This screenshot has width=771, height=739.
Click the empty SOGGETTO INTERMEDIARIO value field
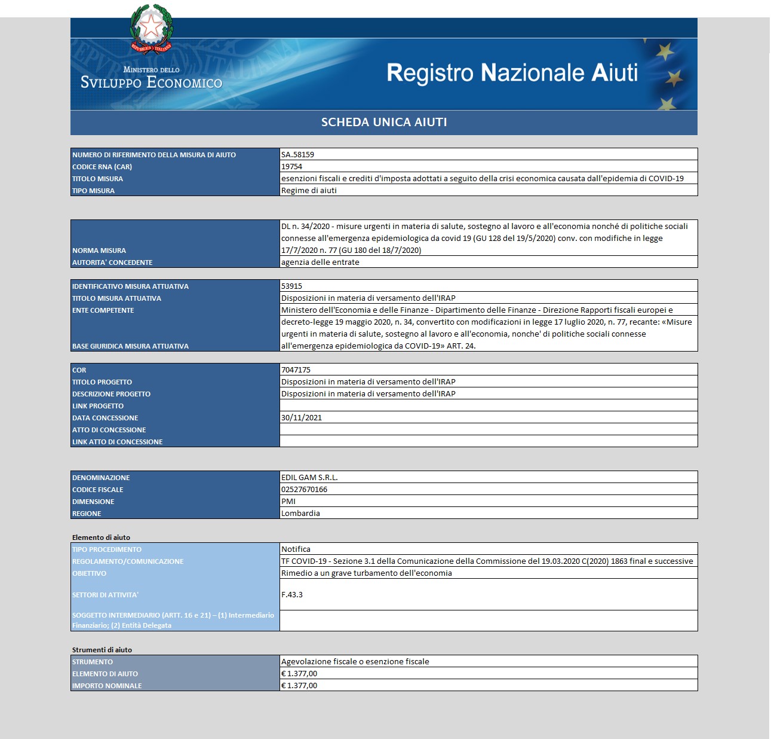tap(489, 621)
